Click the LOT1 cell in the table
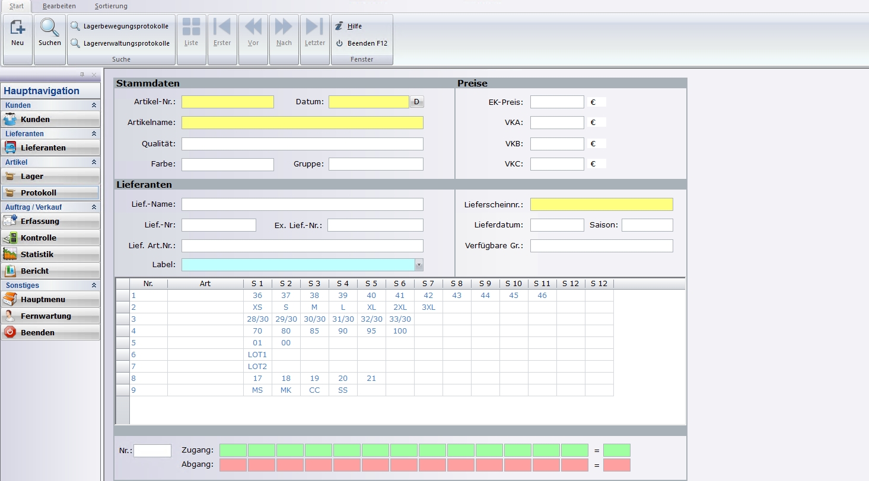The width and height of the screenshot is (869, 481). (257, 355)
